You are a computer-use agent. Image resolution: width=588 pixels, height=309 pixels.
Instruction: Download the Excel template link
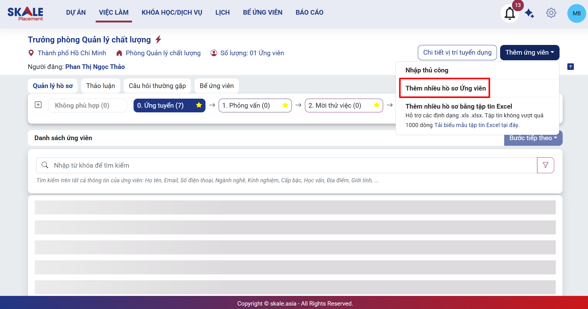[476, 125]
